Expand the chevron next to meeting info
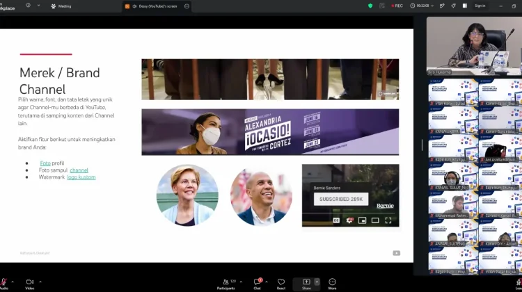 pos(38,6)
